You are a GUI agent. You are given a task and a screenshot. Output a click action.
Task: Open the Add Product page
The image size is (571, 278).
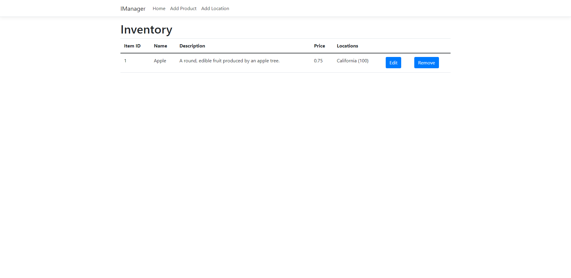point(183,8)
